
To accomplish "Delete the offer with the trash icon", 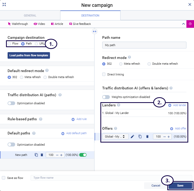I will 147,137.
